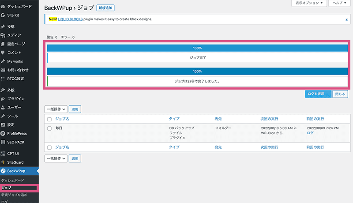This screenshot has width=353, height=203.
Task: Click the Dashboard gauge icon in sidebar
Action: tap(3, 7)
